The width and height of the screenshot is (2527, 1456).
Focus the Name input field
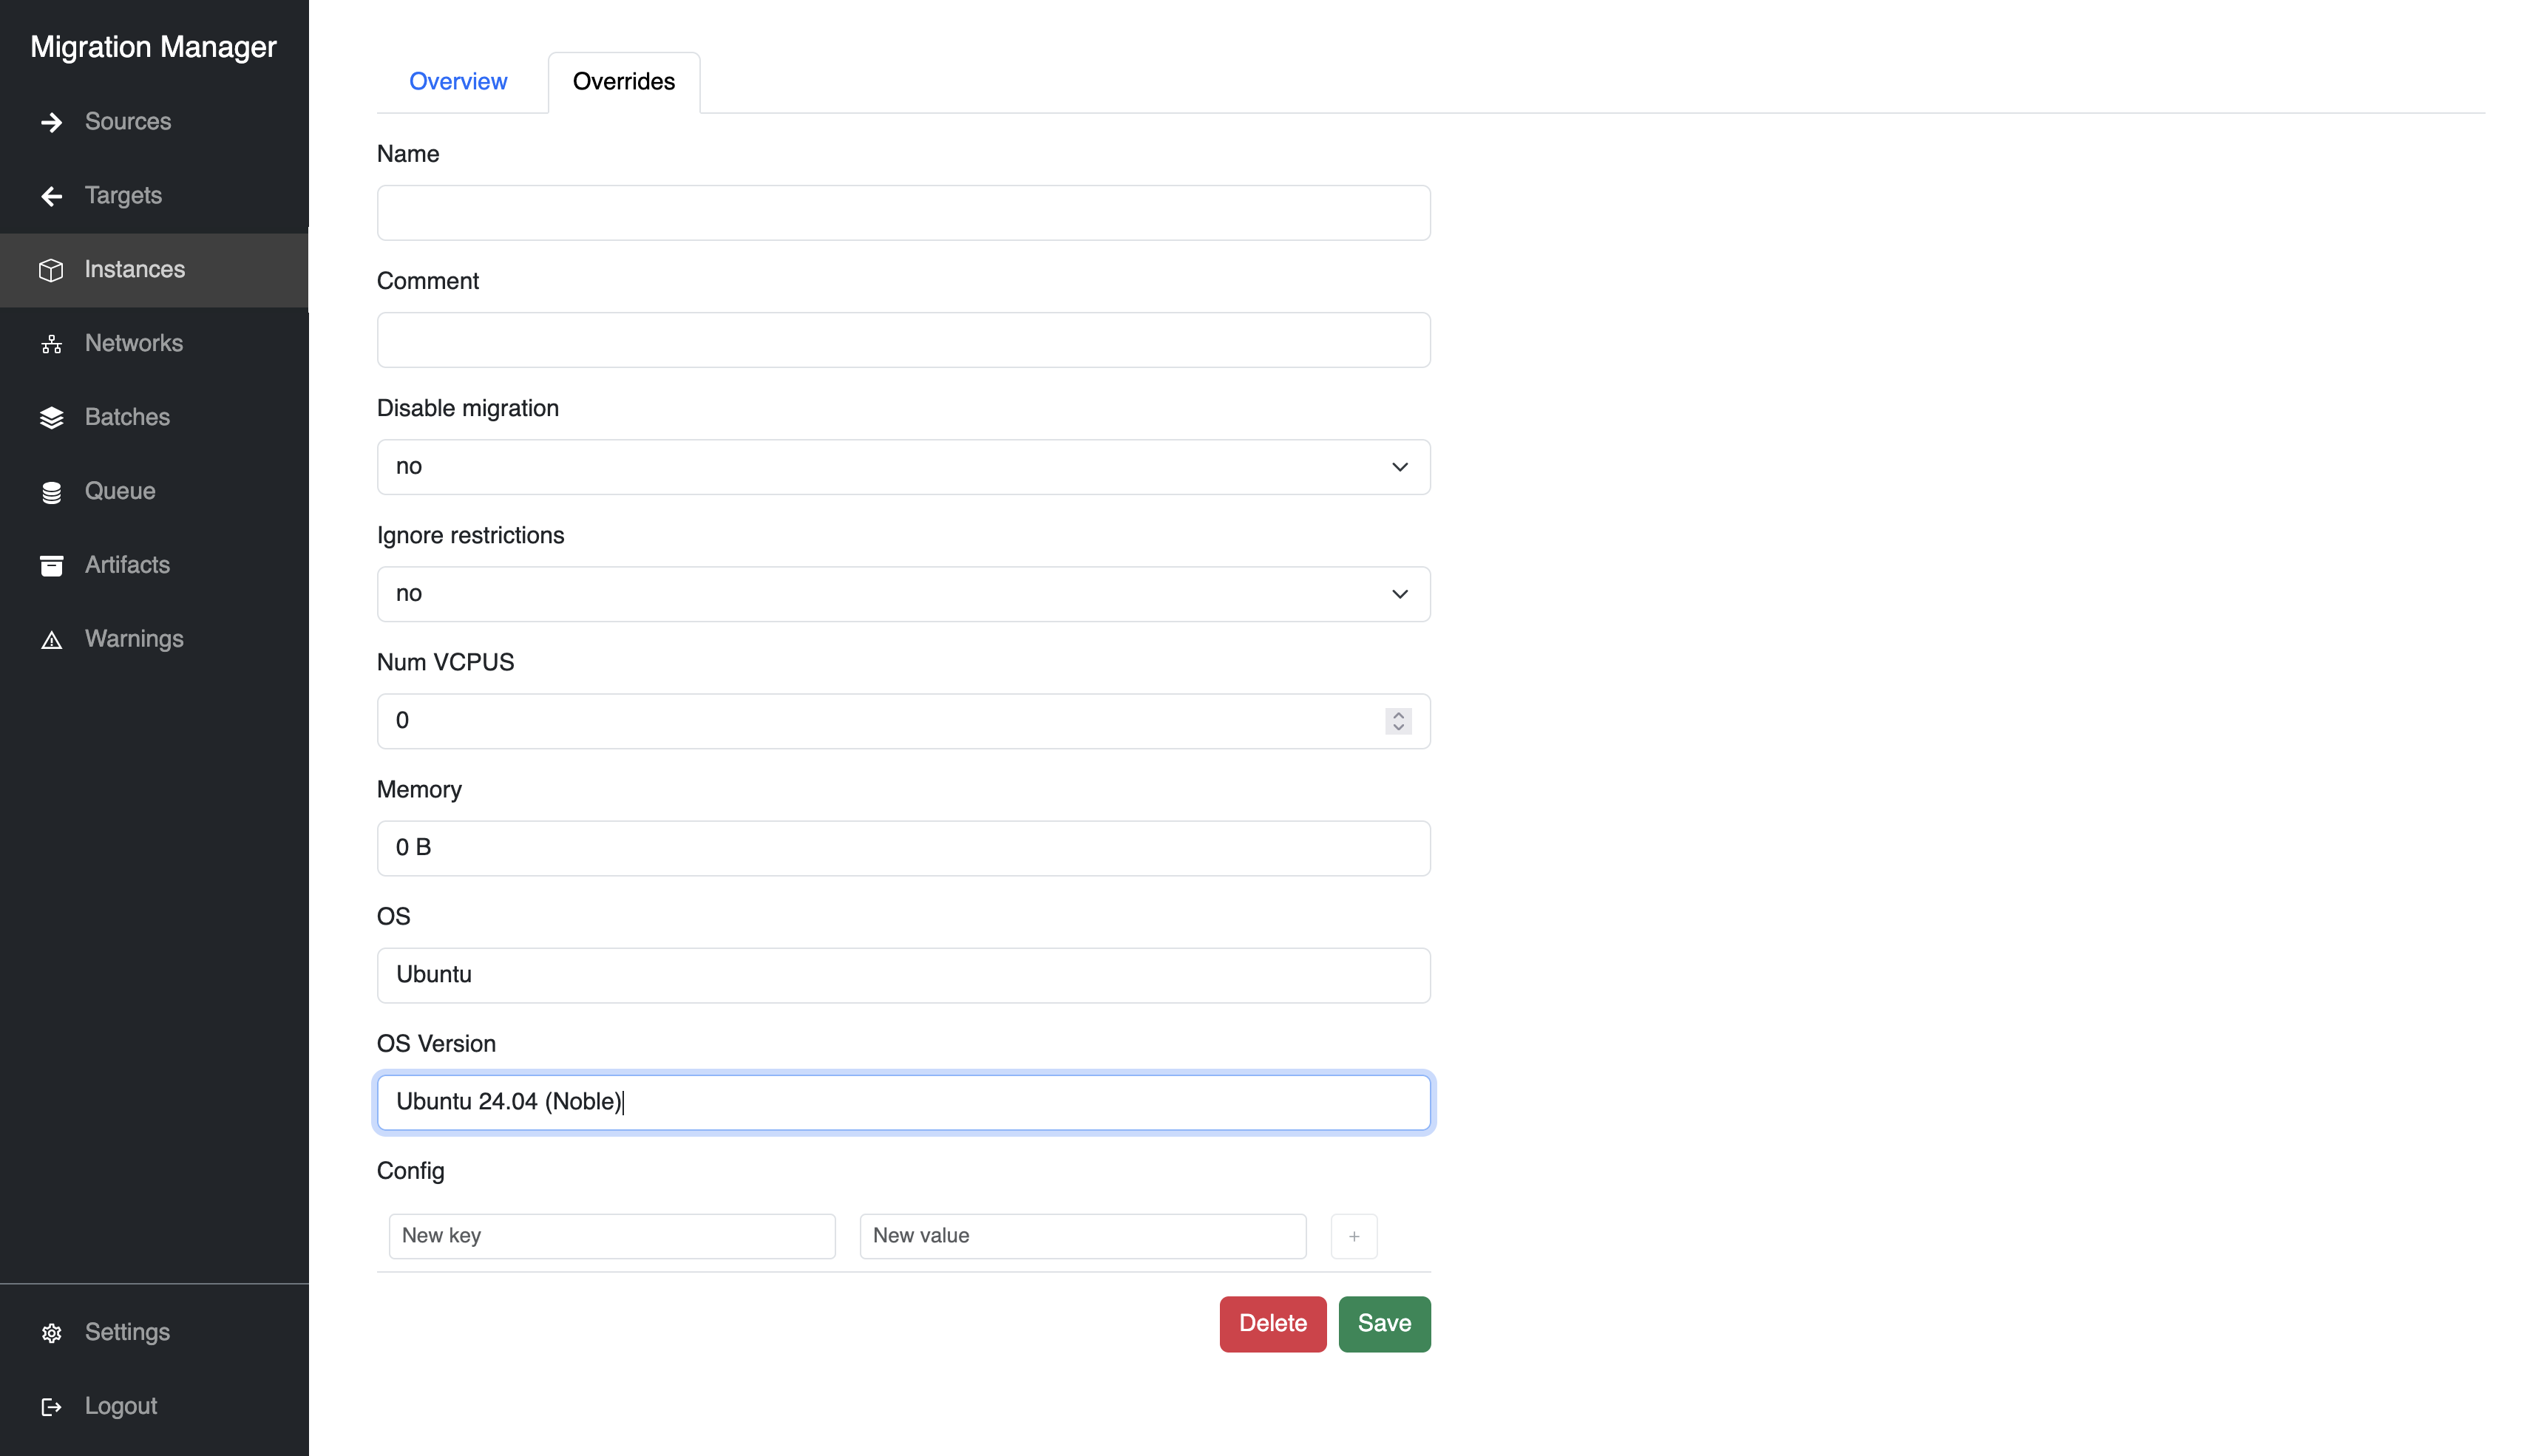(x=903, y=213)
